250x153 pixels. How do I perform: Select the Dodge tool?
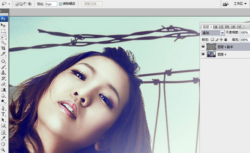3,101
